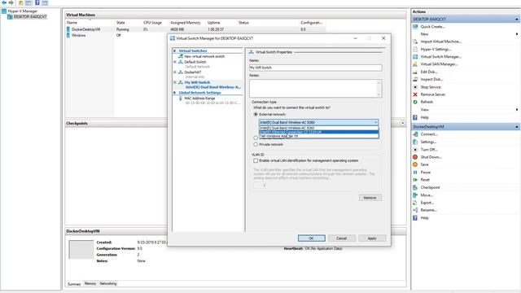This screenshot has width=521, height=293.
Task: Click the folder up-level toolbar icon
Action: tap(20, 2)
